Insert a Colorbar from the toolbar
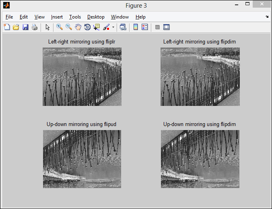Viewport: 272px width, 209px height. [136, 27]
